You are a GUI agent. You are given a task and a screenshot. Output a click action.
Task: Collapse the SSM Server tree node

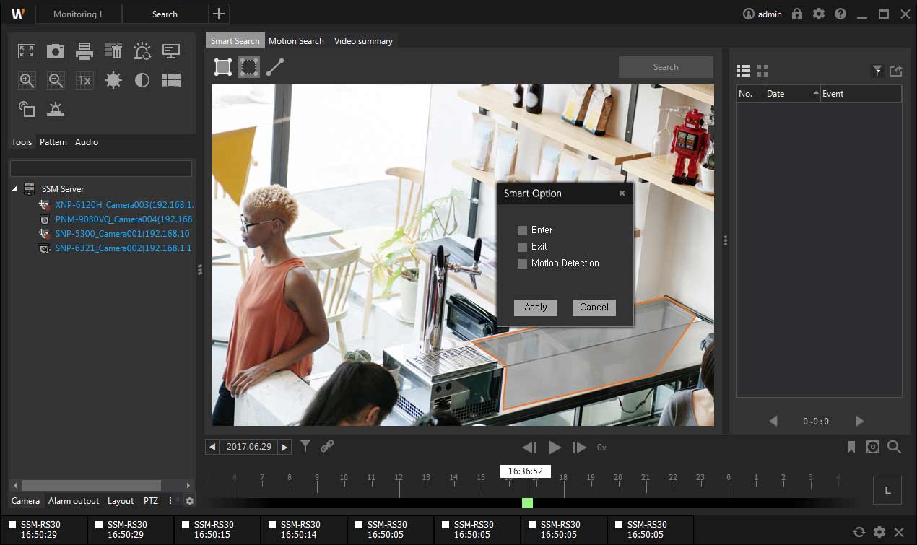[15, 189]
